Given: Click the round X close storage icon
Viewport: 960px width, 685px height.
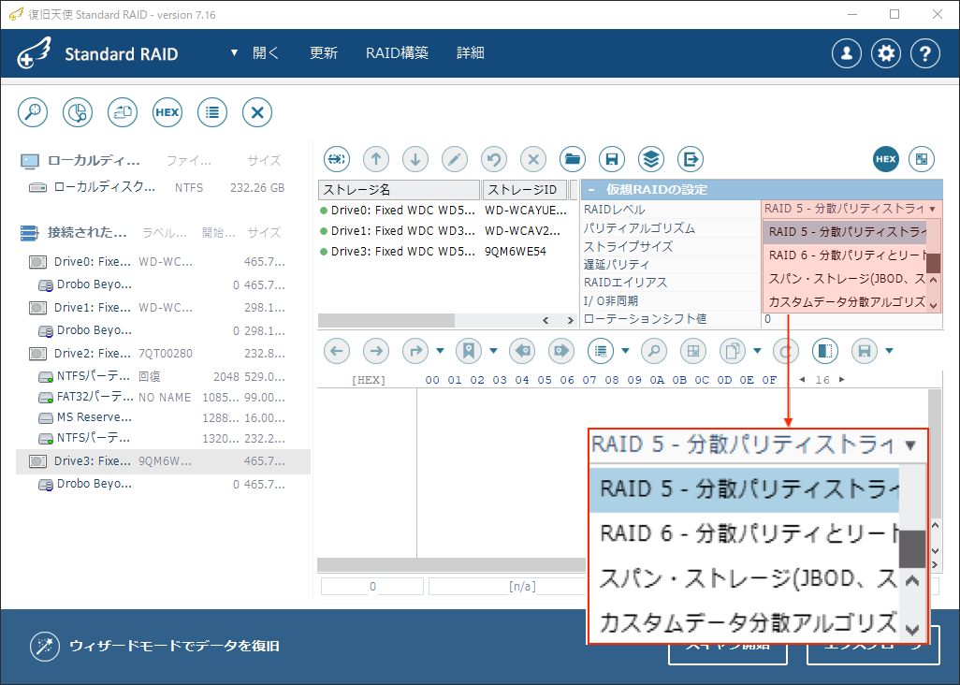Looking at the screenshot, I should tap(257, 112).
